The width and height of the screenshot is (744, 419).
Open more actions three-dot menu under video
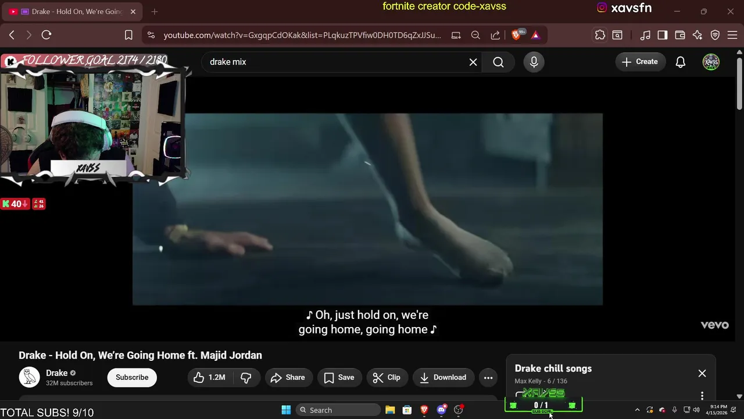coord(488,378)
